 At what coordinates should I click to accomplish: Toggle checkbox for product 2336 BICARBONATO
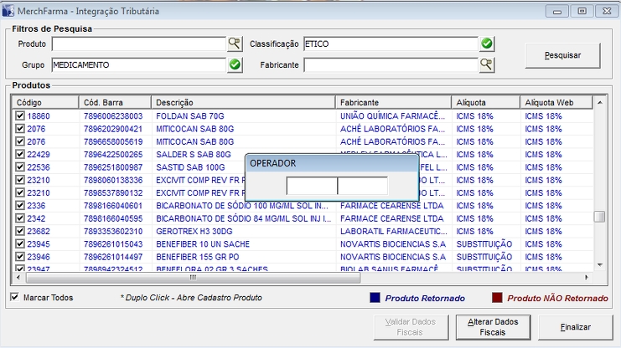(x=20, y=205)
